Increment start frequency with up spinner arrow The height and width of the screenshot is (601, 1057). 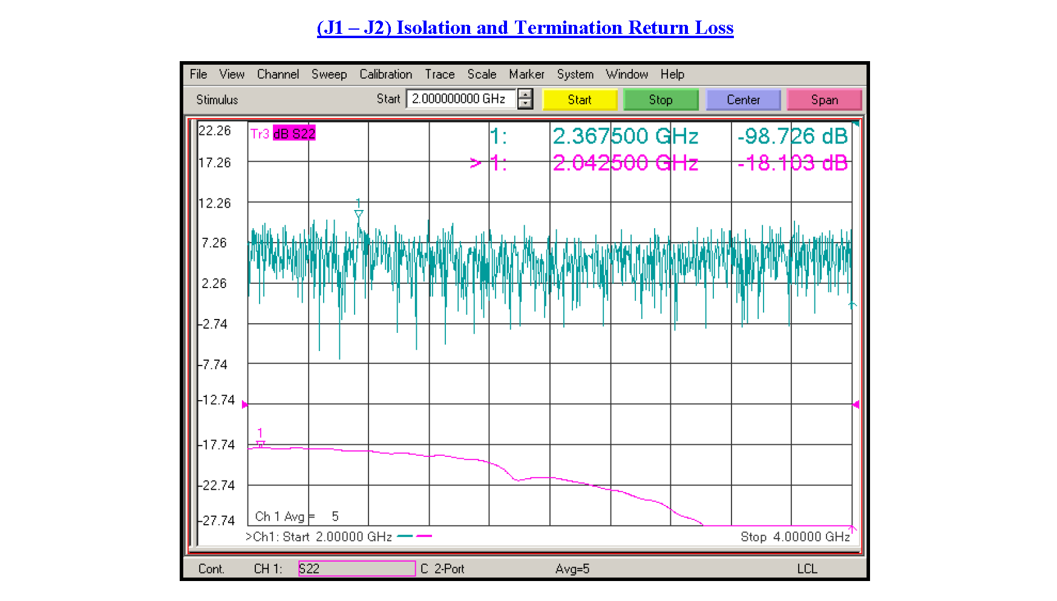pos(526,95)
